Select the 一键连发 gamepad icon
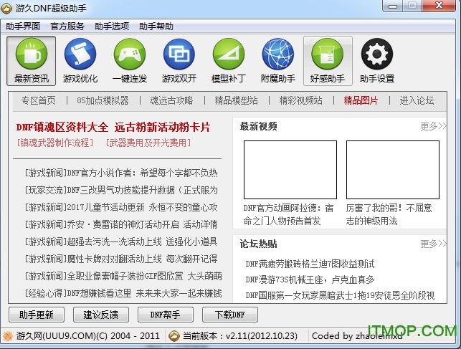461x349 pixels. pos(130,61)
